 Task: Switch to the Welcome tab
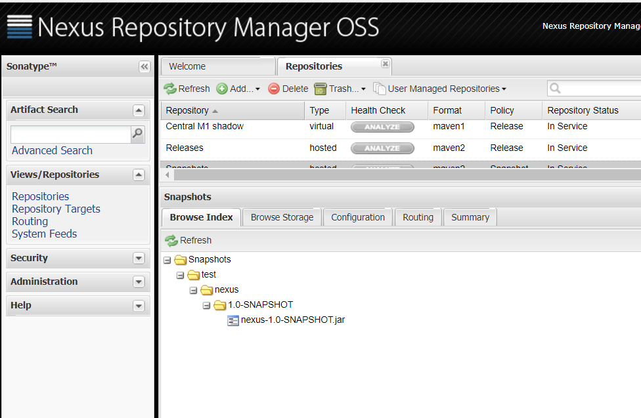[218, 66]
